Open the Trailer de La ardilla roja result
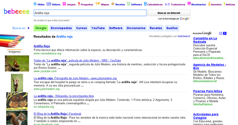This screenshot has height=125, width=238. tap(77, 60)
